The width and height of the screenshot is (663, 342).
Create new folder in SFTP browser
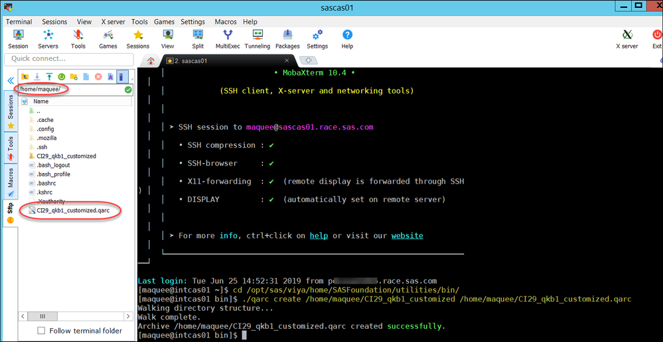(74, 77)
